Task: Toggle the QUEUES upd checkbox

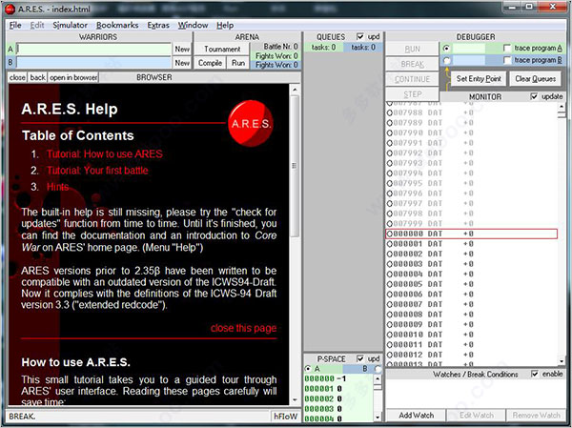Action: [x=360, y=37]
